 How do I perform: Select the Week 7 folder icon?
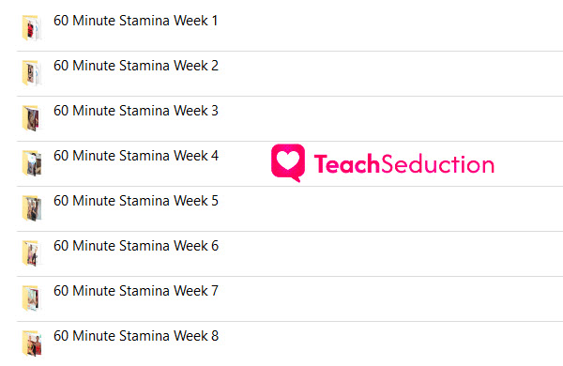tap(32, 298)
